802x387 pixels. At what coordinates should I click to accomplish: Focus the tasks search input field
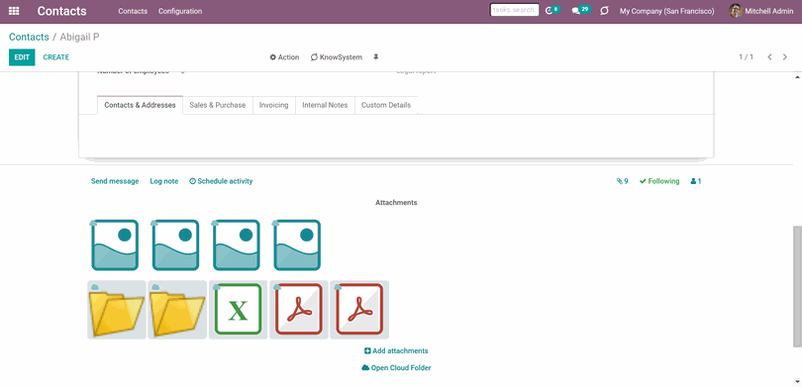pyautogui.click(x=514, y=10)
